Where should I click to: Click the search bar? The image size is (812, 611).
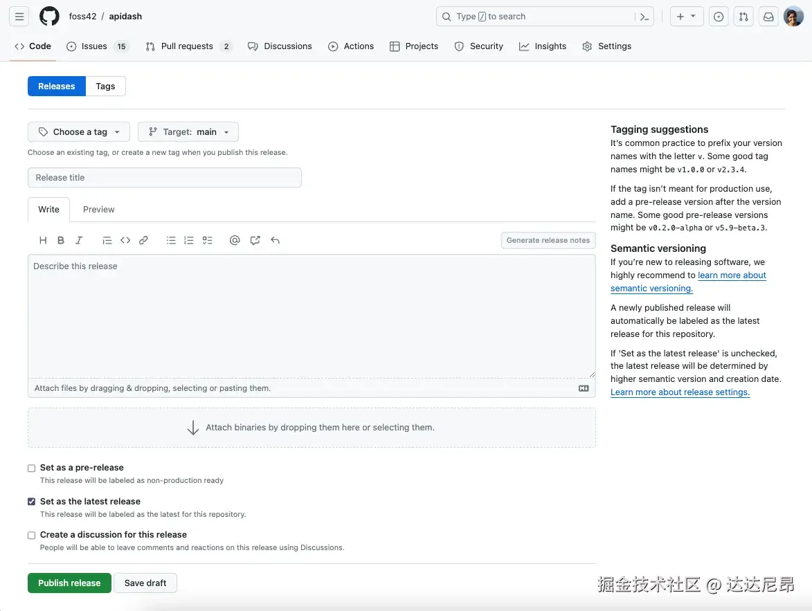pyautogui.click(x=545, y=17)
